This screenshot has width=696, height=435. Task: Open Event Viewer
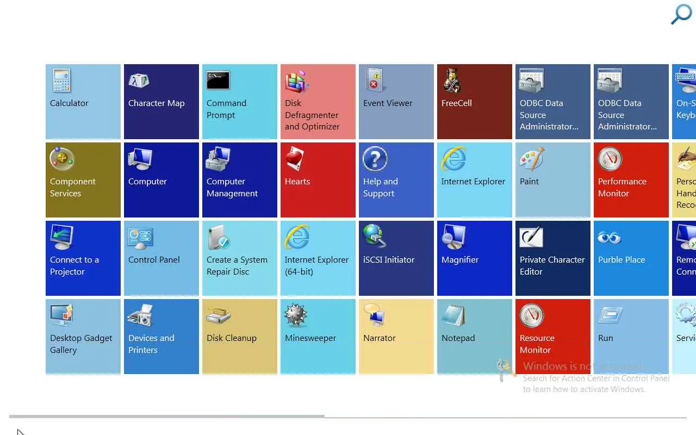396,102
